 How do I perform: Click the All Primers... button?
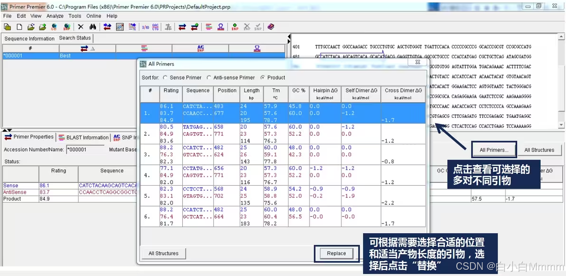coord(494,150)
